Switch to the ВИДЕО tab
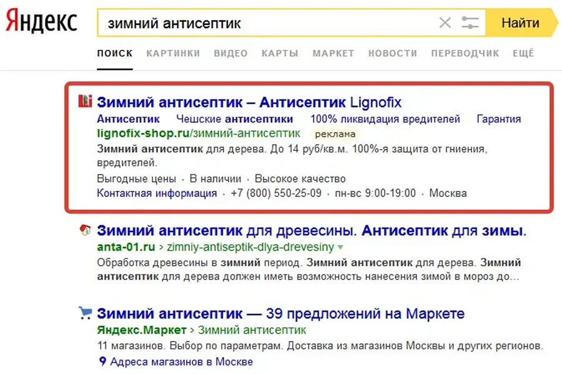The width and height of the screenshot is (562, 374). coord(230,53)
